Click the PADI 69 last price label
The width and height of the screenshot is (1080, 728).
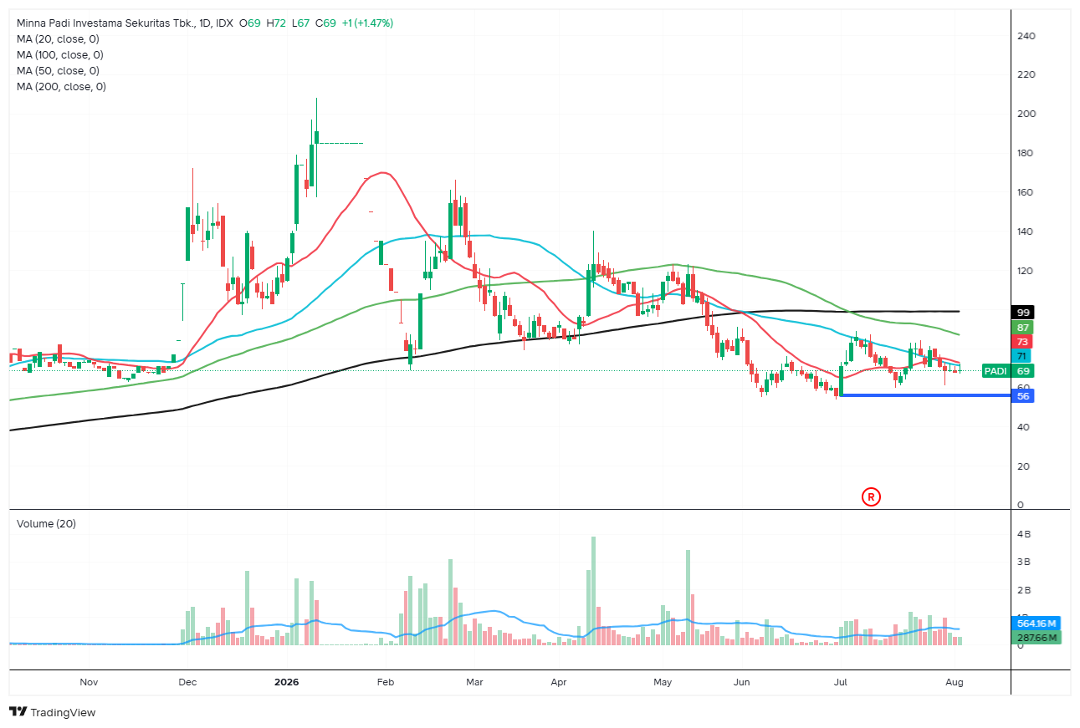tap(1008, 371)
